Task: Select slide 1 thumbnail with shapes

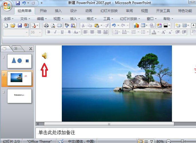Action: click(19, 61)
